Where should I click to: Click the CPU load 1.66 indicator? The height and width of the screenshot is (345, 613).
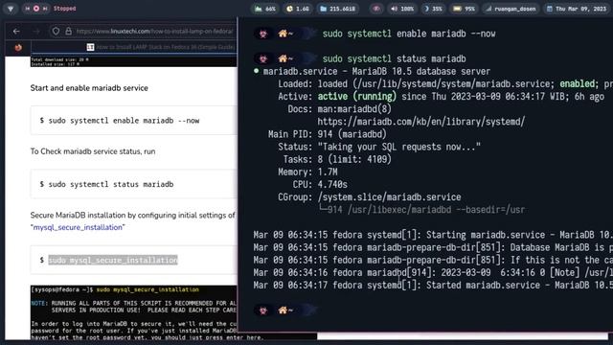click(x=298, y=9)
